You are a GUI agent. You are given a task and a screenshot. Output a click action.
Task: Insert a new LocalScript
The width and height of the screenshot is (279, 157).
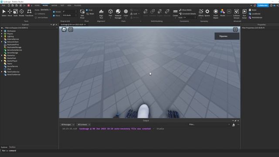pyautogui.click(x=255, y=14)
